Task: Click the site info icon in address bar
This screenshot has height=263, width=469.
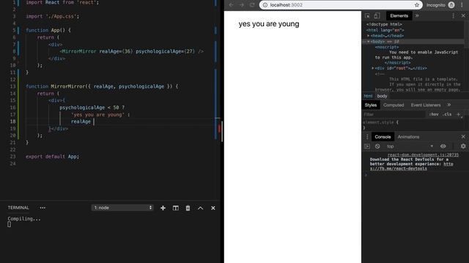Action: pyautogui.click(x=265, y=5)
